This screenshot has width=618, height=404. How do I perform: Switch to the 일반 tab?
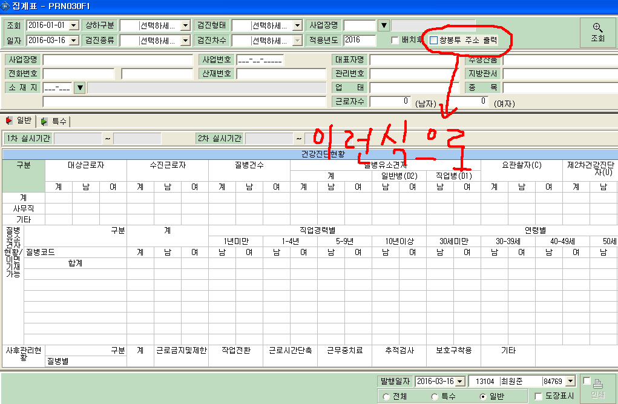(19, 121)
